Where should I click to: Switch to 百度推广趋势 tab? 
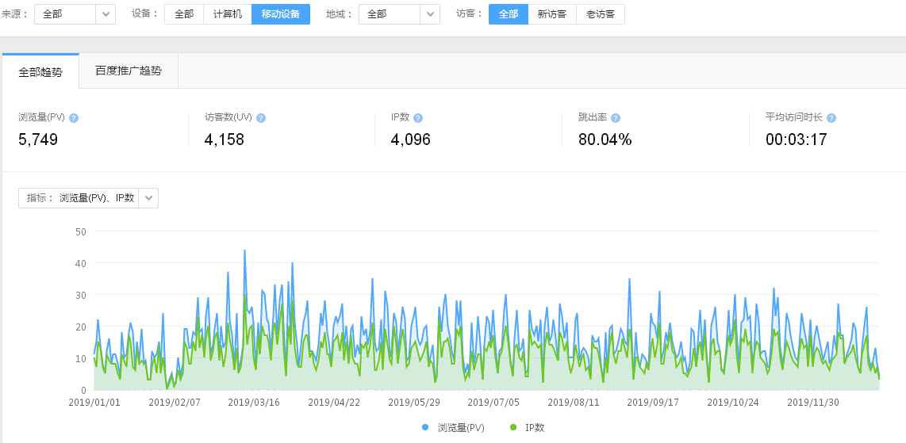pos(129,71)
